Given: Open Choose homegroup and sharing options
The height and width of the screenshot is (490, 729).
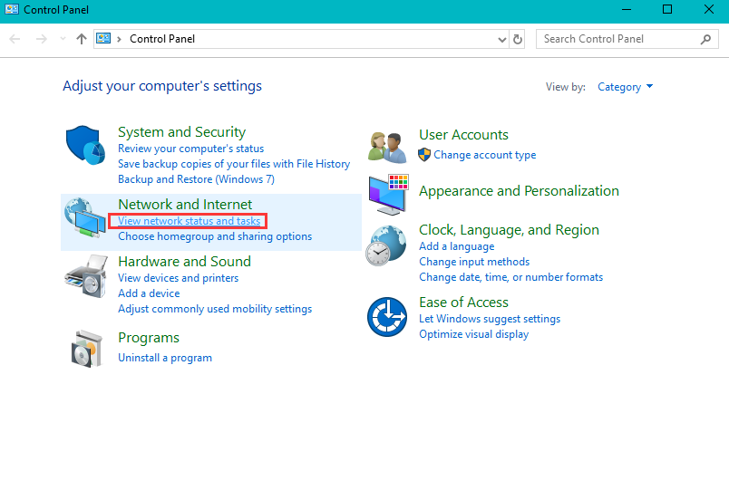Looking at the screenshot, I should click(215, 236).
